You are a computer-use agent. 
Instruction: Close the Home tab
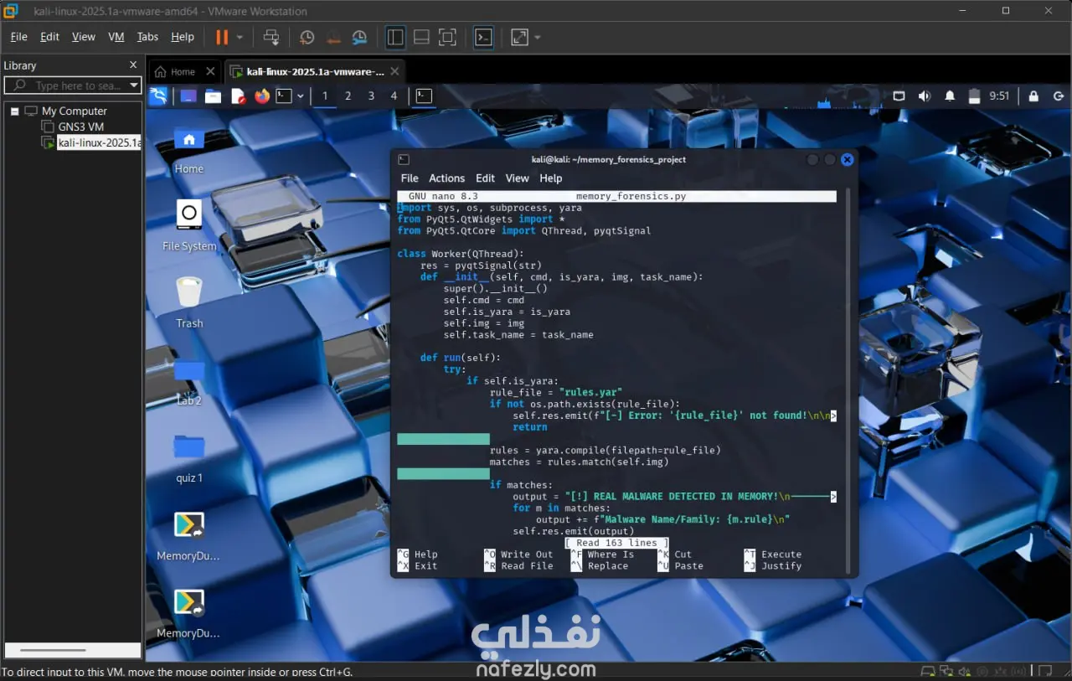pos(210,72)
